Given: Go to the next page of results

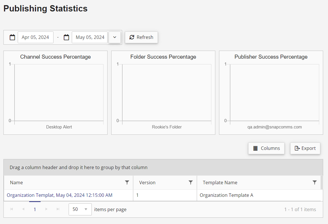Looking at the screenshot, I should (x=46, y=209).
